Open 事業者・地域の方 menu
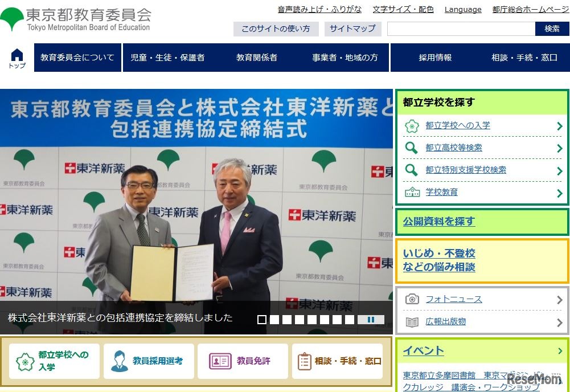This screenshot has width=570, height=392. pyautogui.click(x=345, y=58)
